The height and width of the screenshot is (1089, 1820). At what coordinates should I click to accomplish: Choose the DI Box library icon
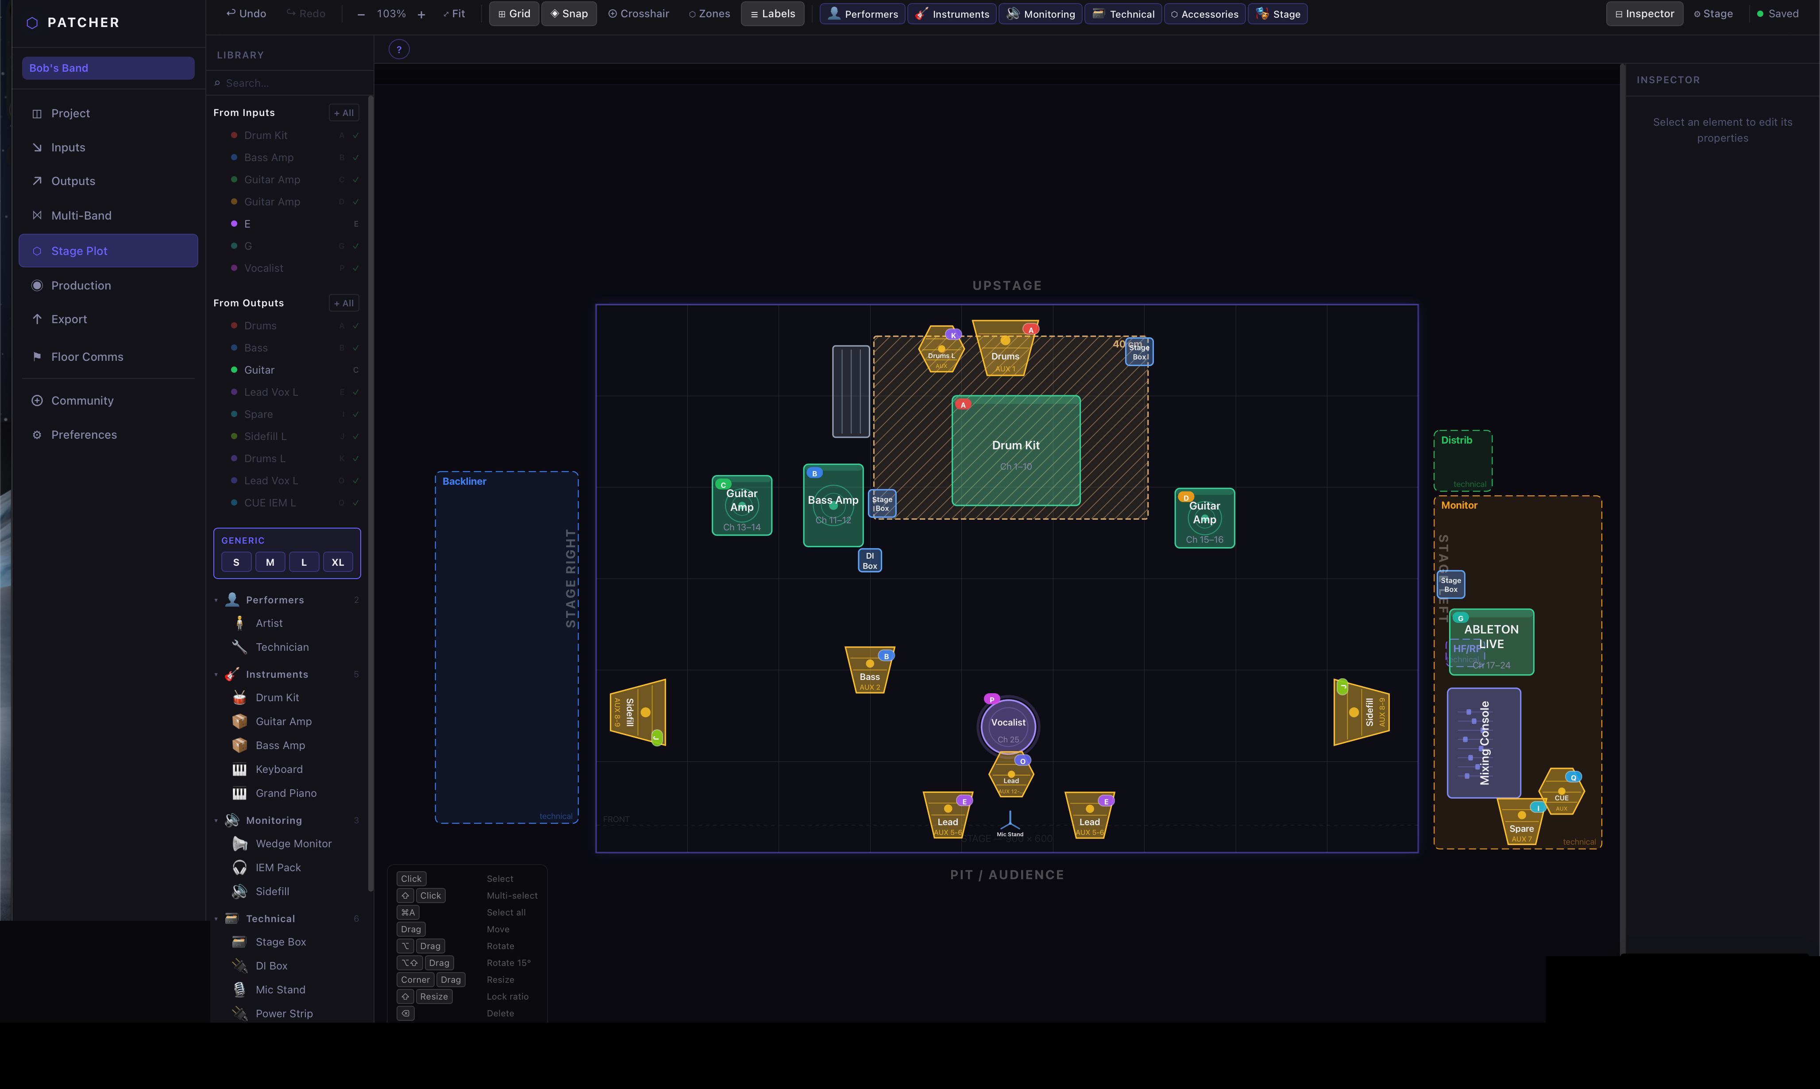tap(239, 966)
